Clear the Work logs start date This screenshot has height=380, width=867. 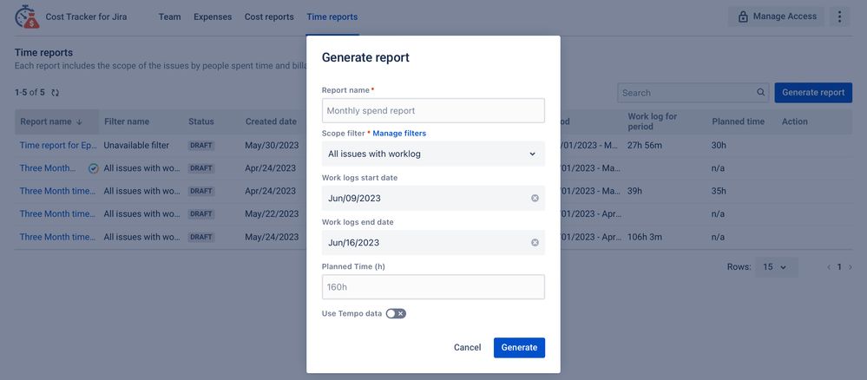[x=535, y=198]
